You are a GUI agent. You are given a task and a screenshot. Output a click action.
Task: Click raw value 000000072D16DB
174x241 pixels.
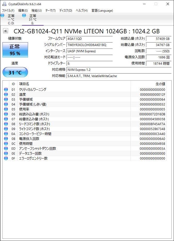152,114
